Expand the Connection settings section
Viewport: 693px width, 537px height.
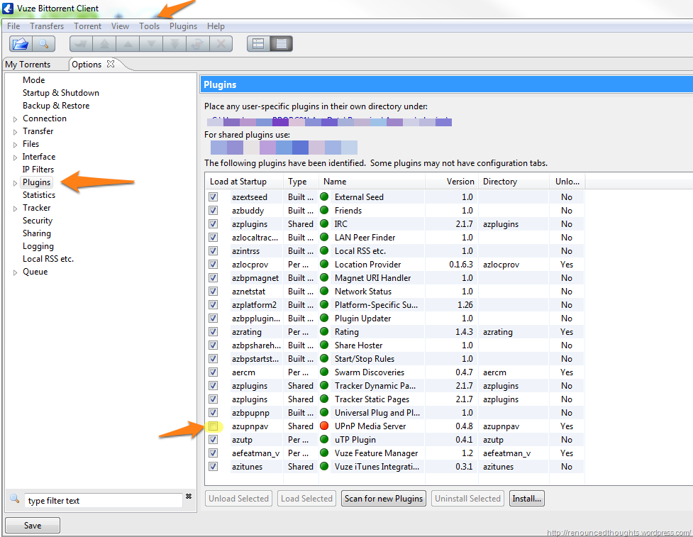(14, 118)
